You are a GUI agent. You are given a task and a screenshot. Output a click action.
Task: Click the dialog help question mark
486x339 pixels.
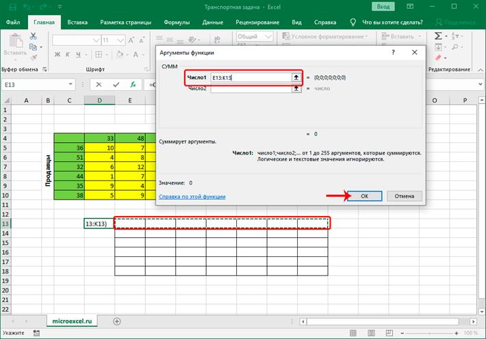pyautogui.click(x=393, y=53)
